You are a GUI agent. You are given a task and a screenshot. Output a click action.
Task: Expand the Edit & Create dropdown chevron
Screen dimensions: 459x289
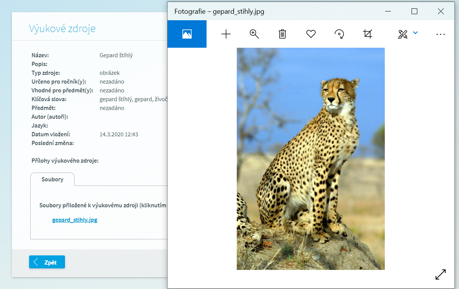point(415,33)
